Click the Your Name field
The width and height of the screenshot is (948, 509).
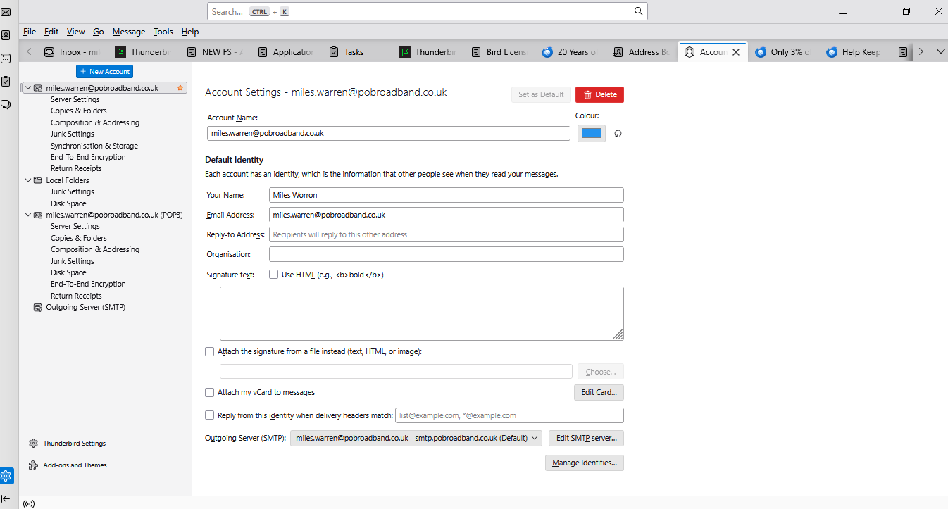tap(447, 195)
